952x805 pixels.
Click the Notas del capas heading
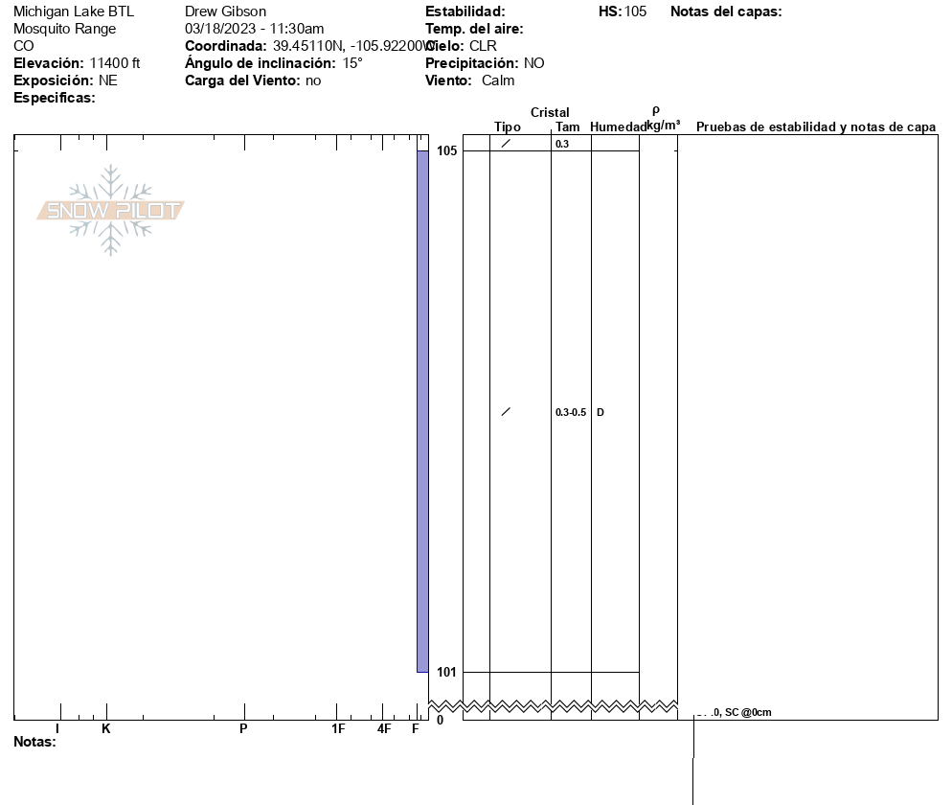(726, 11)
